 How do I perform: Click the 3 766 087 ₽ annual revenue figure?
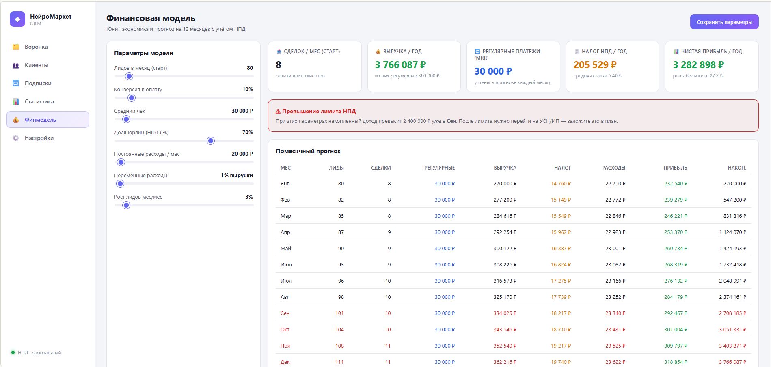401,64
